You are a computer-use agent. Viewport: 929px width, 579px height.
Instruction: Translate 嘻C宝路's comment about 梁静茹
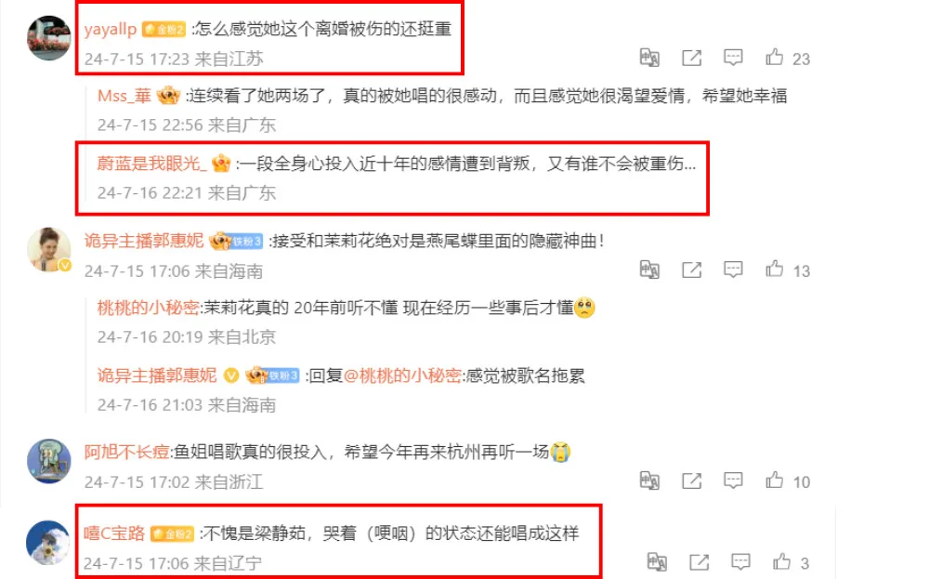[657, 561]
